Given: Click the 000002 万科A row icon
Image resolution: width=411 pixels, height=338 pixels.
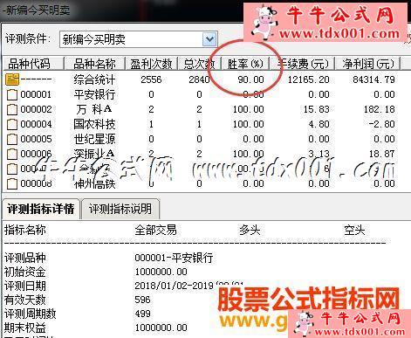Looking at the screenshot, I should pyautogui.click(x=12, y=109).
